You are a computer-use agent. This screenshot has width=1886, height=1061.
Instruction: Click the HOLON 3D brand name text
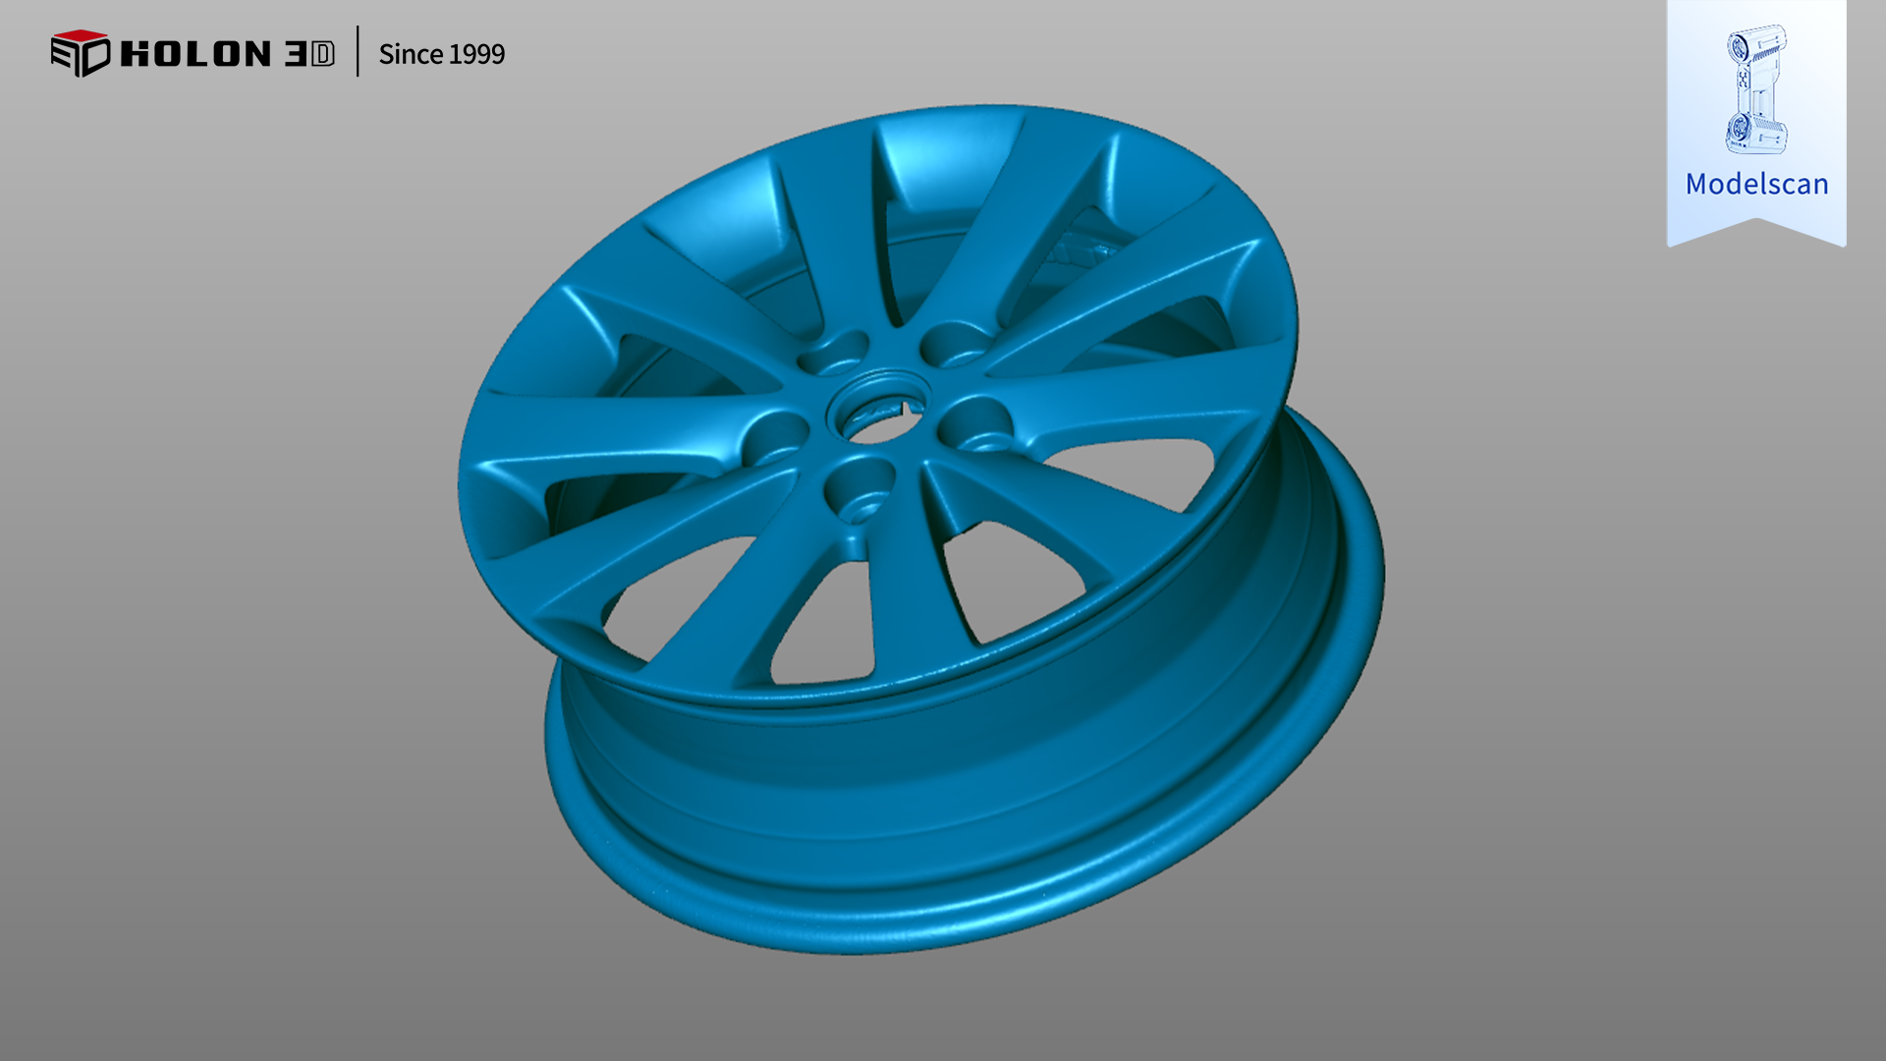[x=227, y=54]
